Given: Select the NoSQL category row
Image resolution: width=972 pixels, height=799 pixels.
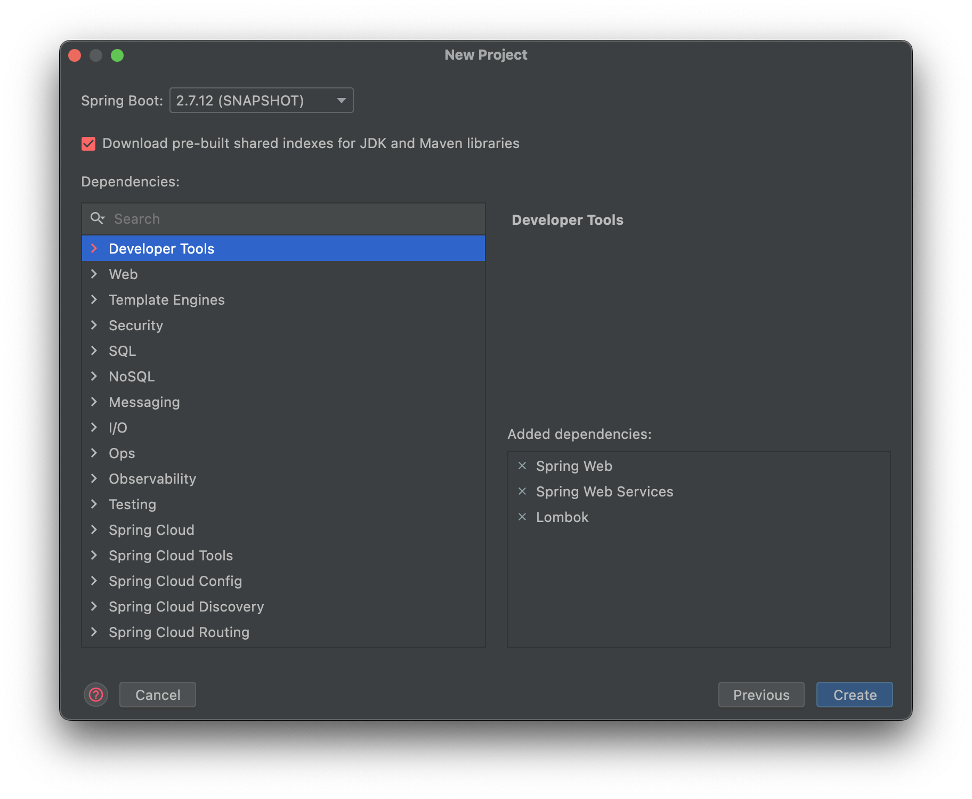Looking at the screenshot, I should [x=283, y=376].
